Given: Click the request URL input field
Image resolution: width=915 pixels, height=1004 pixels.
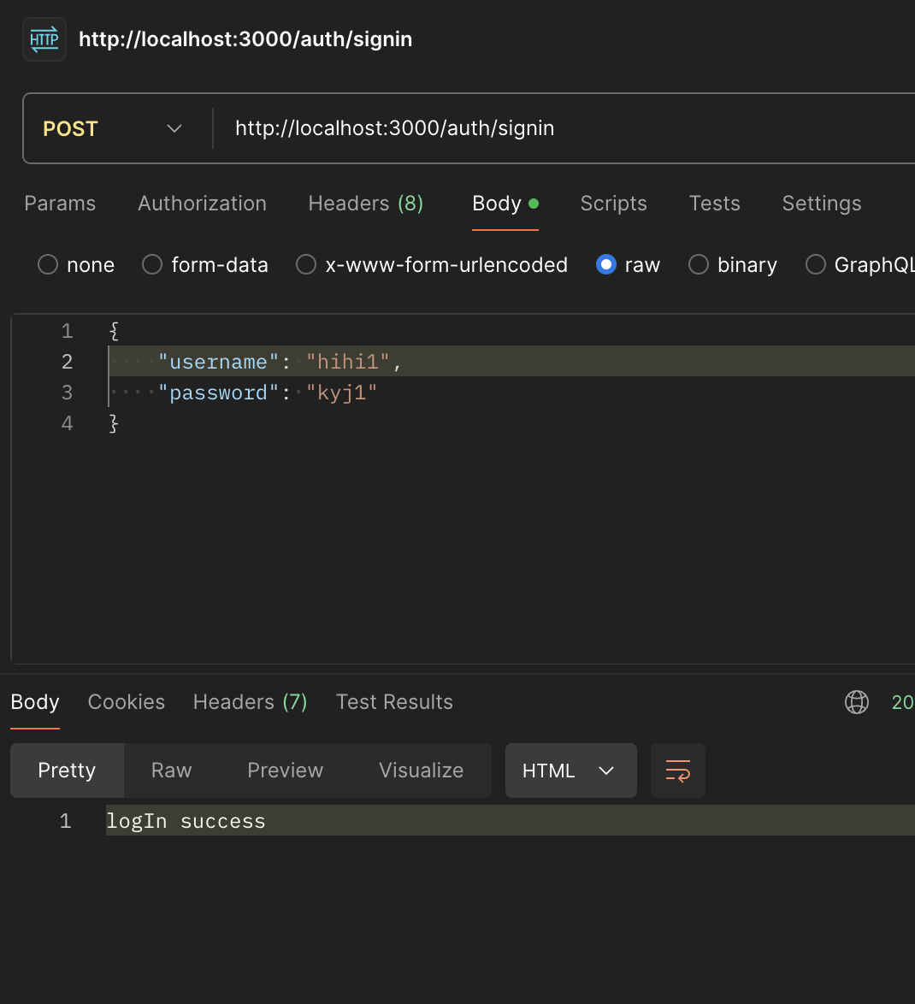Looking at the screenshot, I should 564,128.
